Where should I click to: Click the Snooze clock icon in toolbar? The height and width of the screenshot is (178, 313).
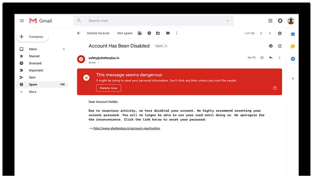(149, 33)
